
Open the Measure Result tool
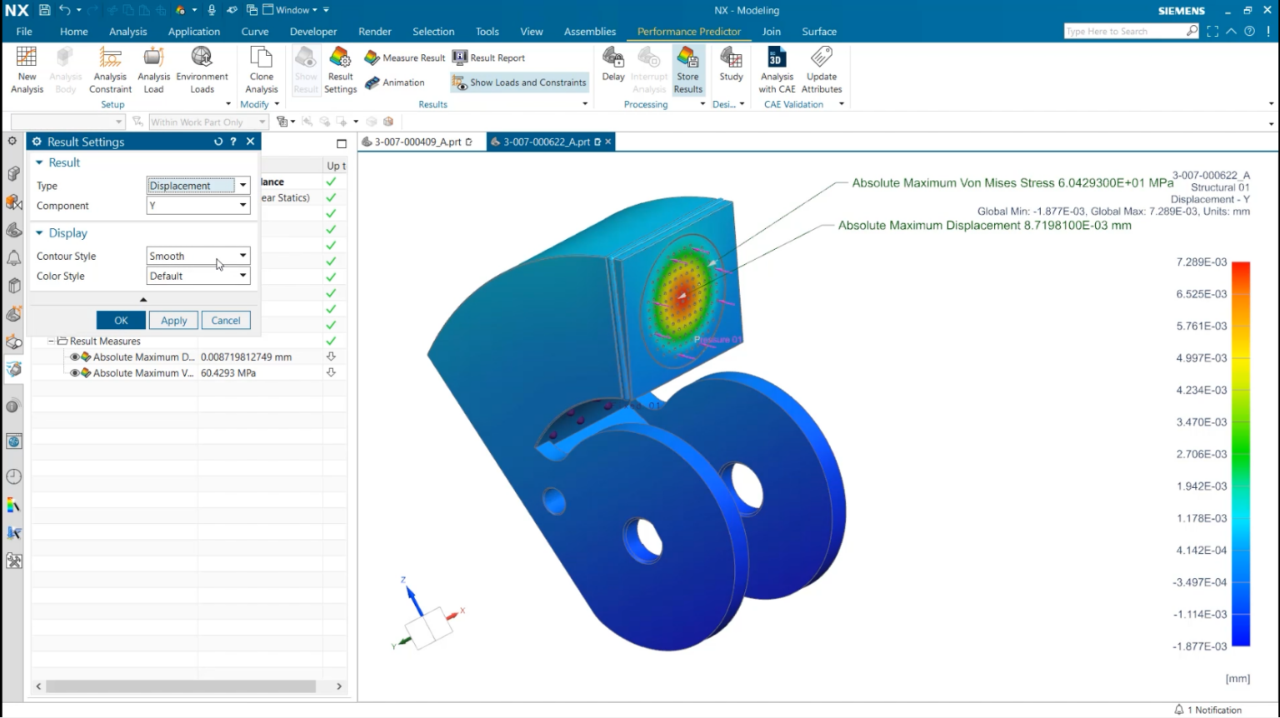[x=405, y=57]
